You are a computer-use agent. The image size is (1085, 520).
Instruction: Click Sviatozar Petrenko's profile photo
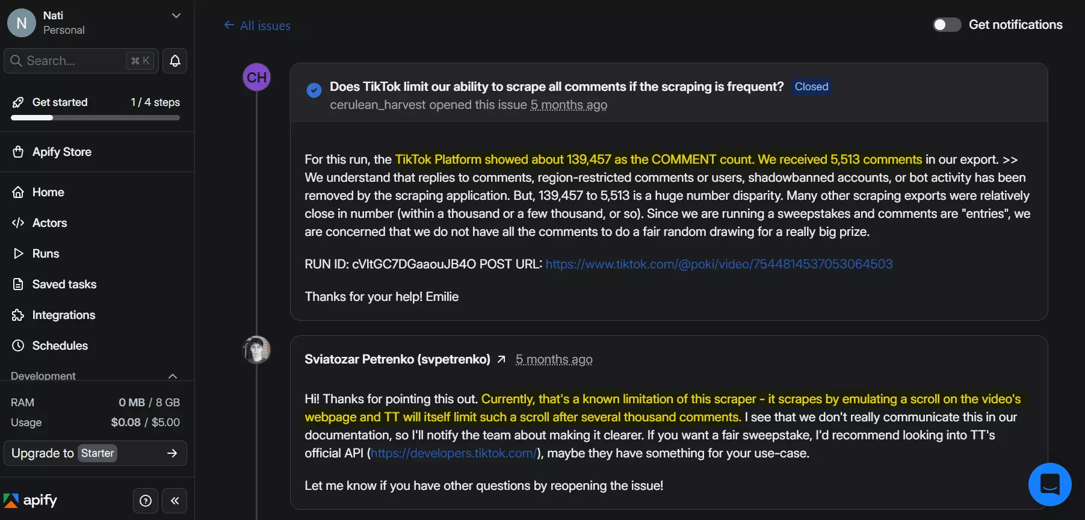point(256,350)
